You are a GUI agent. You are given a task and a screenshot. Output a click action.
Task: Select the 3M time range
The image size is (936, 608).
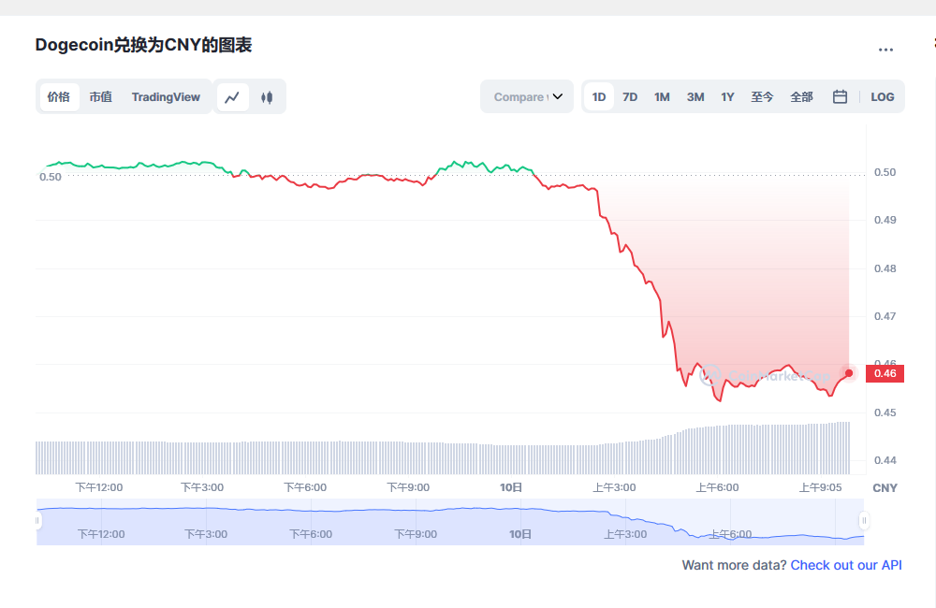[x=695, y=96]
